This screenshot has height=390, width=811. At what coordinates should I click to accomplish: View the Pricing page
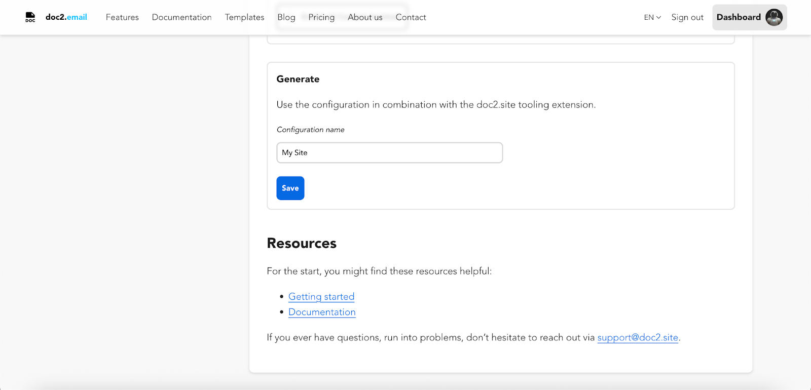321,17
